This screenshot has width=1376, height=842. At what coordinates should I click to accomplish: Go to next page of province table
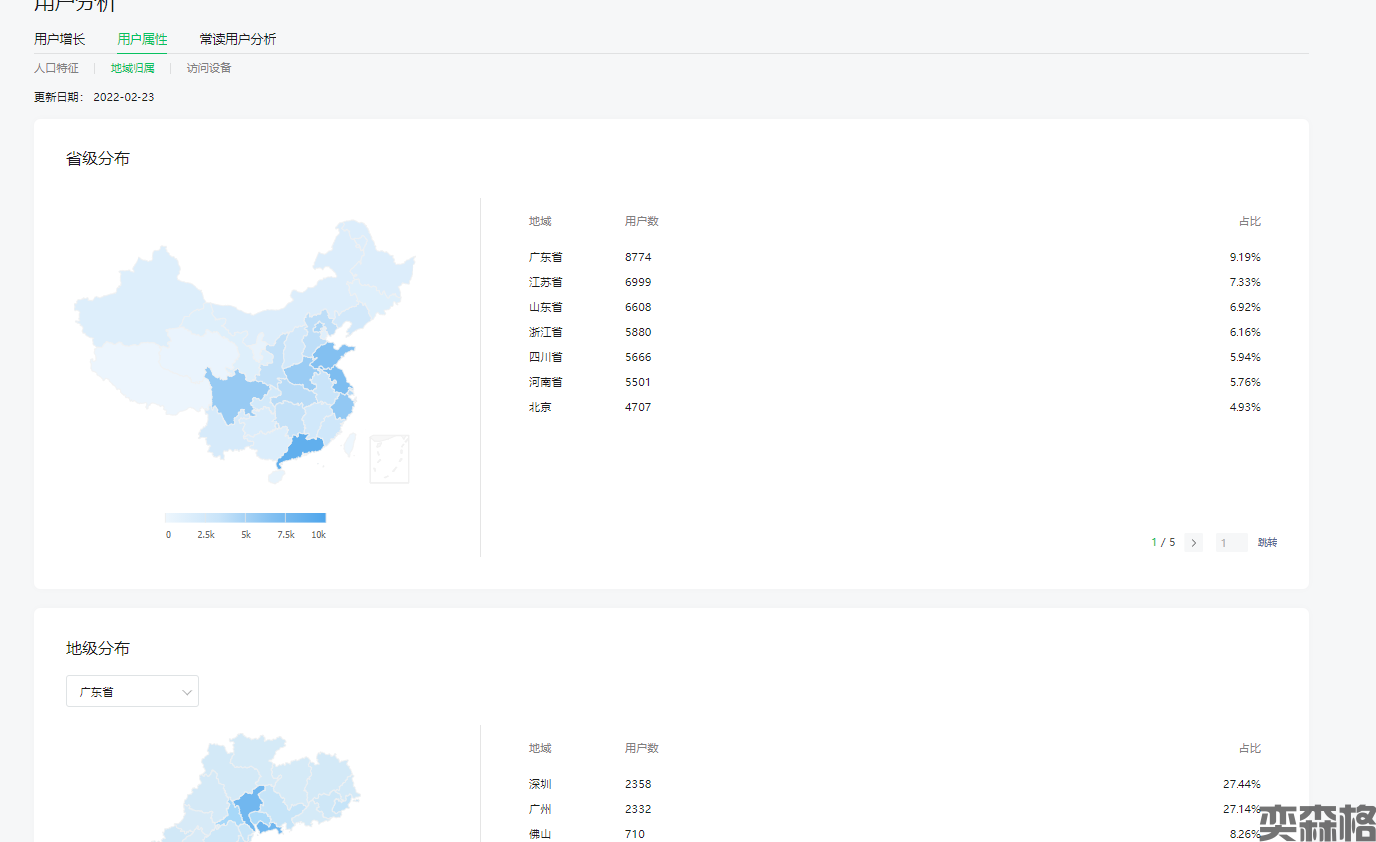[1194, 543]
